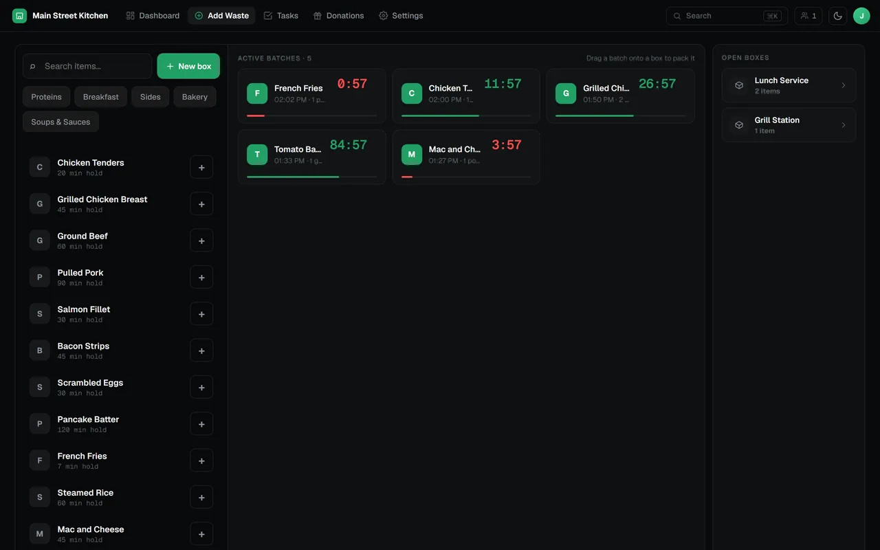Add a Pulled Pork batch with plus

(201, 277)
